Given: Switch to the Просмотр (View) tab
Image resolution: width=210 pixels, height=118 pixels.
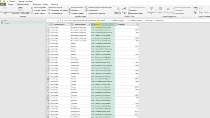Looking at the screenshot, I should [x=55, y=4].
